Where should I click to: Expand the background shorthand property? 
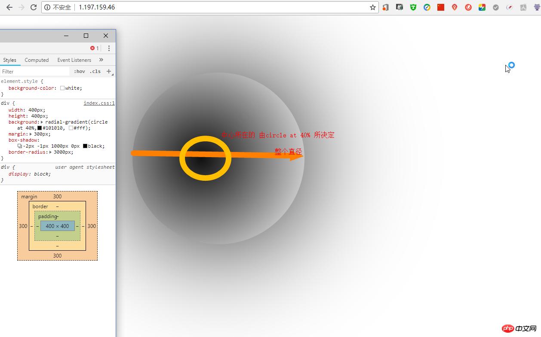pyautogui.click(x=42, y=122)
